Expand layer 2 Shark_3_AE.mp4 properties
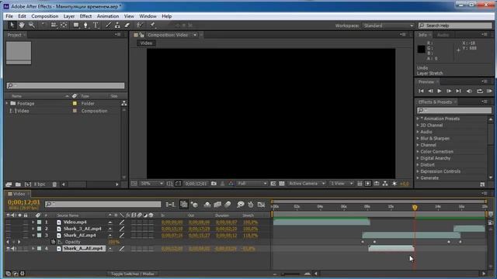This screenshot has height=279, width=497. coord(33,229)
